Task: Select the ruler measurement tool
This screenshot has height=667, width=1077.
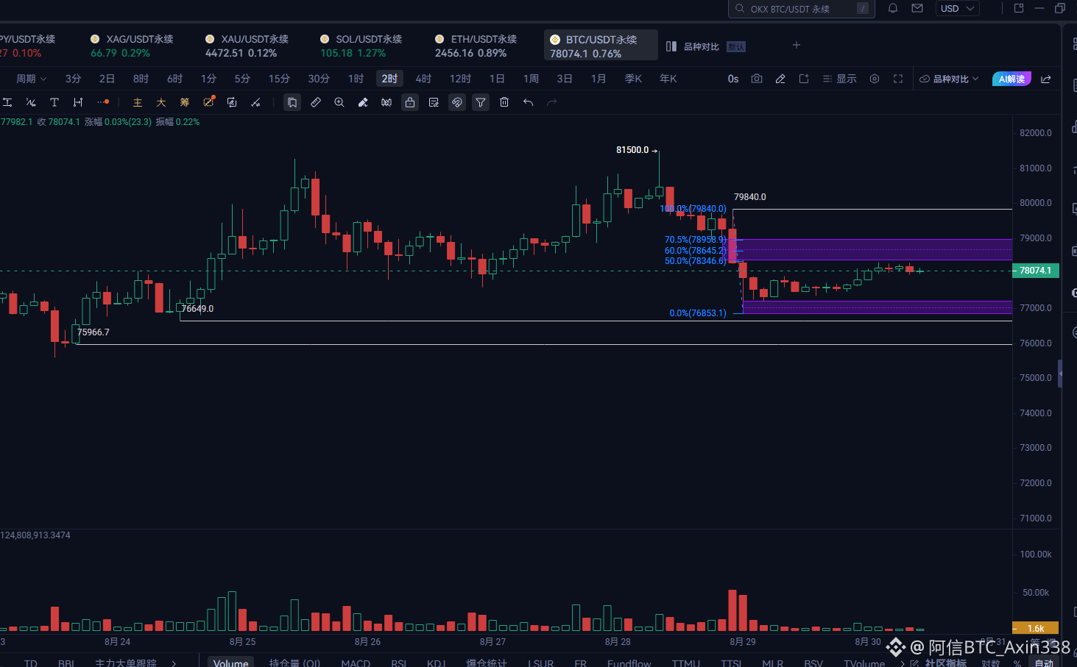Action: [316, 102]
